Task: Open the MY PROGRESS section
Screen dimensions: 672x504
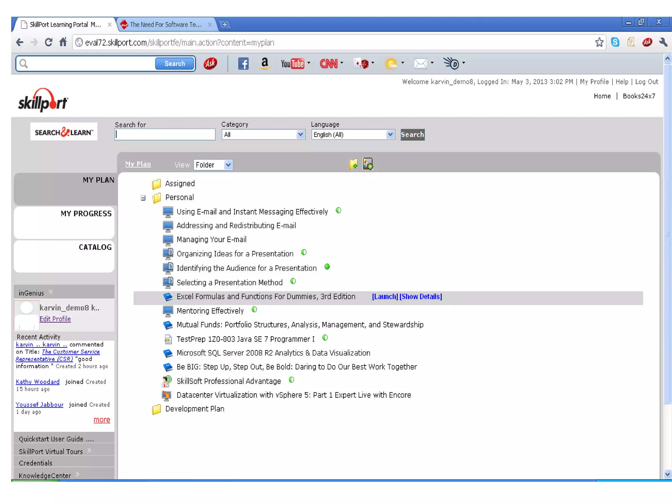Action: pos(86,214)
